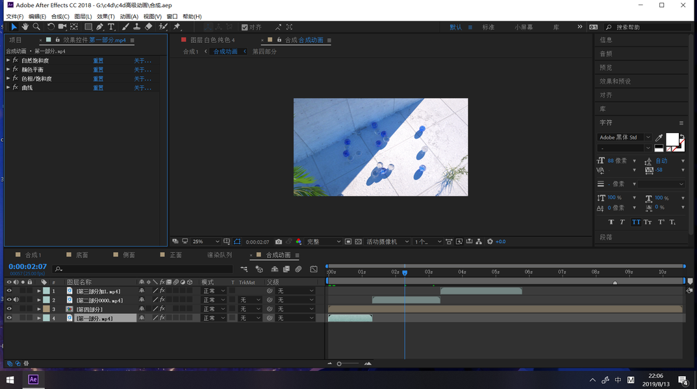Image resolution: width=697 pixels, height=389 pixels.
Task: Mute audio of 第二部分0000.mp4 layer
Action: click(x=16, y=300)
